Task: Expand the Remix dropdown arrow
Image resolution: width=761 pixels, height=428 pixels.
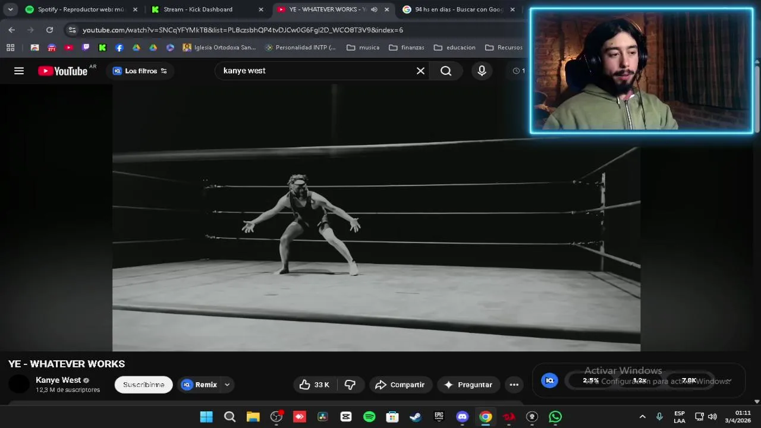Action: (227, 385)
